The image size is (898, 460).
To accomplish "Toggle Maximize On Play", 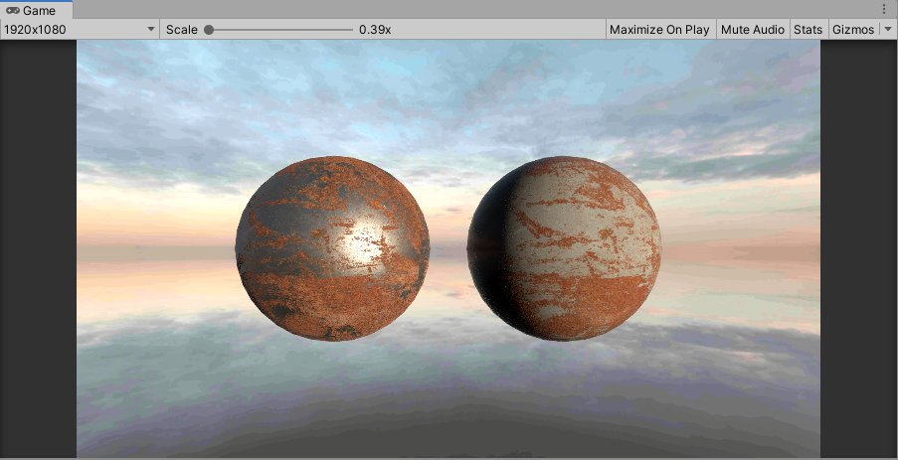I will (x=659, y=30).
